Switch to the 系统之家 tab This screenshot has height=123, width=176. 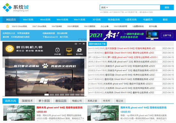click(92, 101)
